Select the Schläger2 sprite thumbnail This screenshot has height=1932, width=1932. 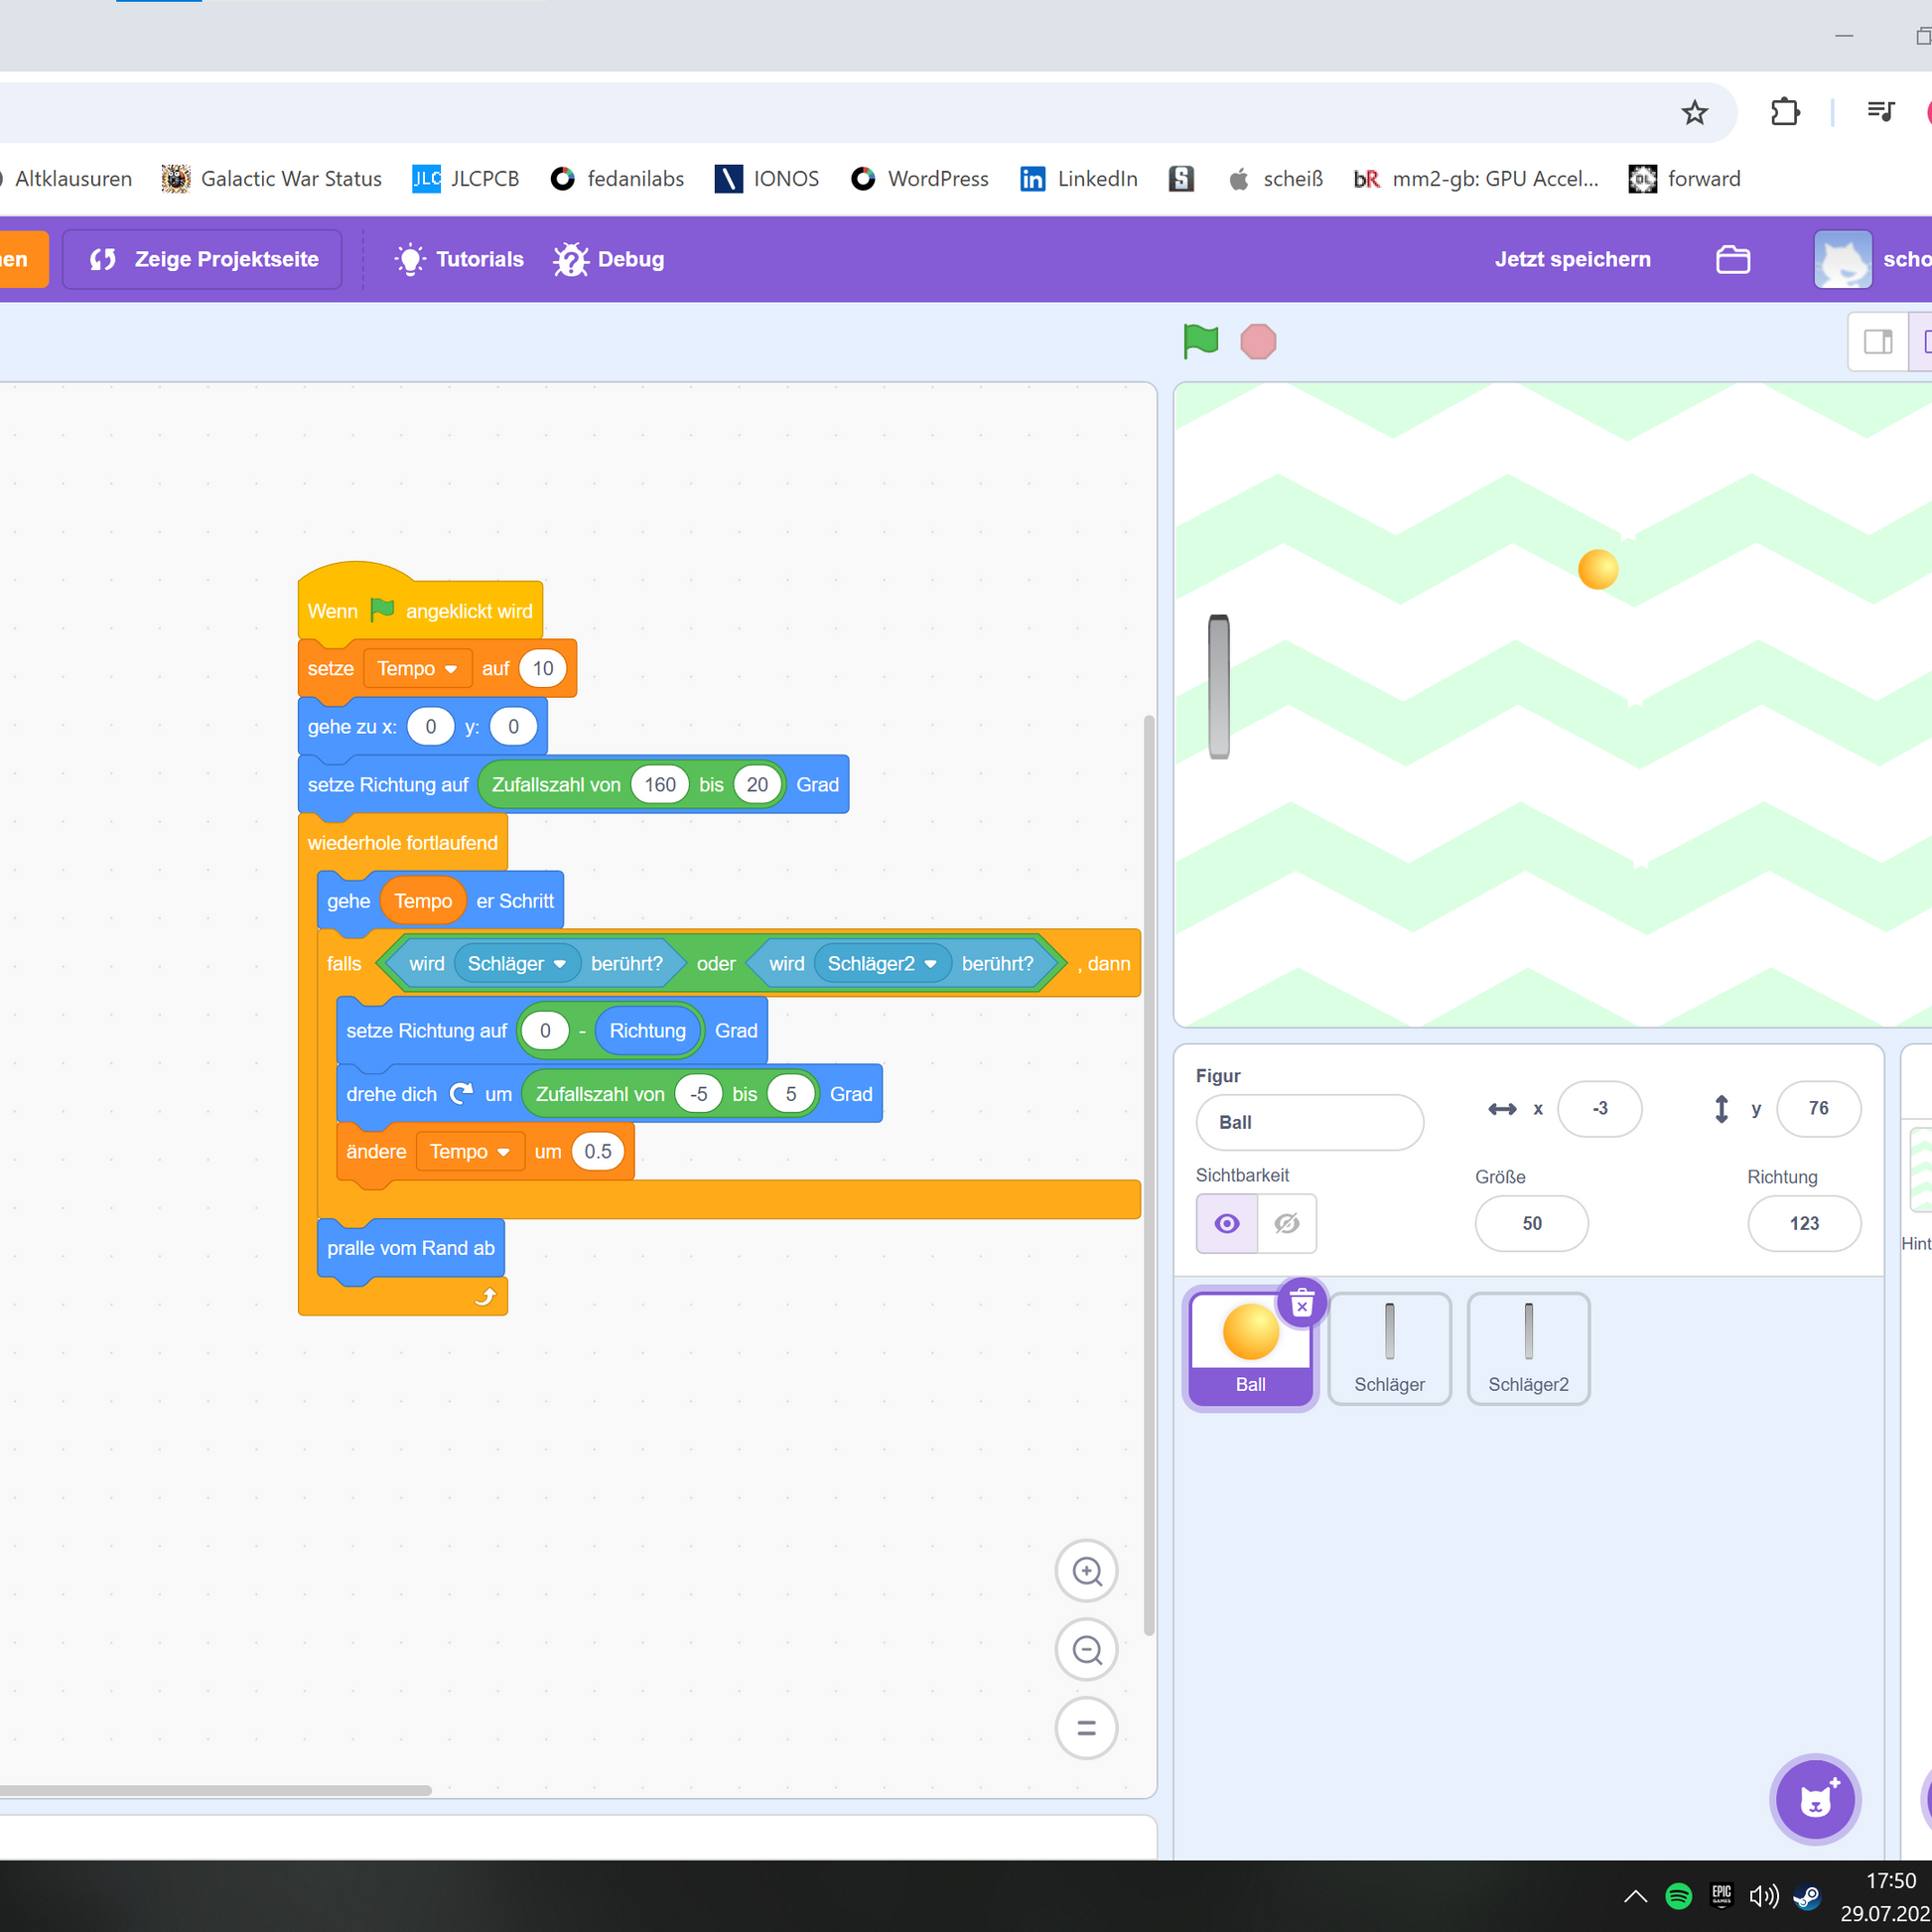1527,1347
